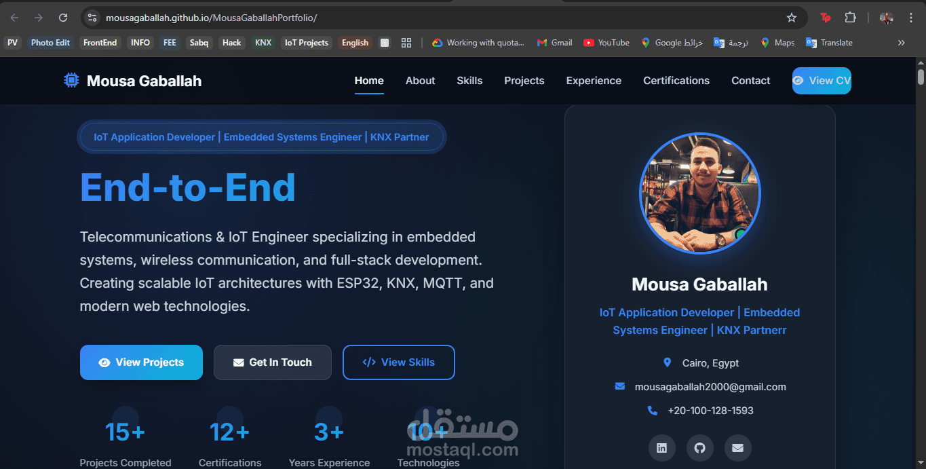Open the FrontEnd bookmark group
The image size is (926, 469).
[x=100, y=43]
